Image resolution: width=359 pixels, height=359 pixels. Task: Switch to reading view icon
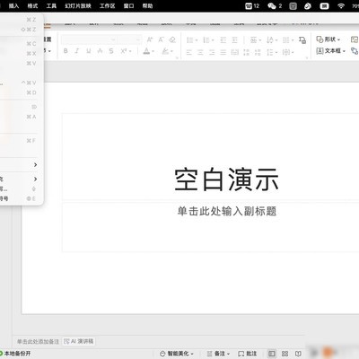(298, 354)
